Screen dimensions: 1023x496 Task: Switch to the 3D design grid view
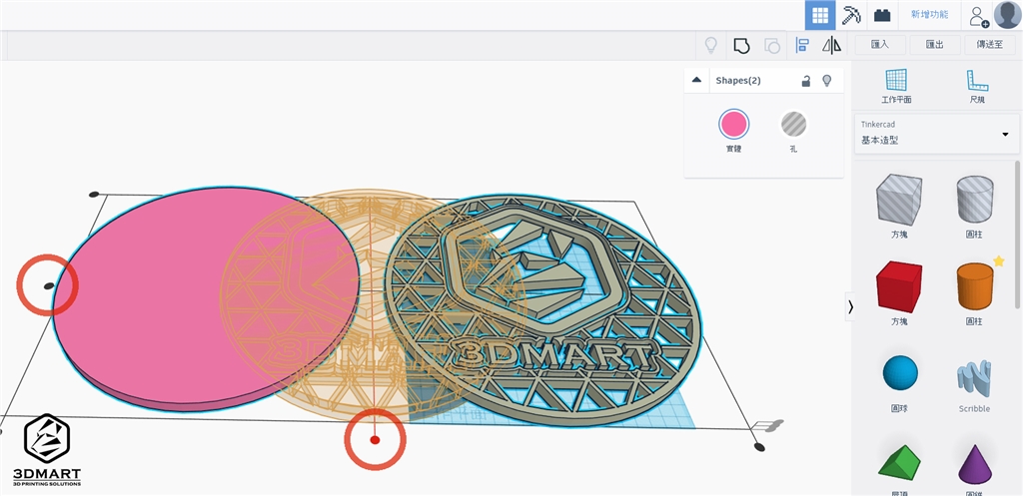[820, 15]
